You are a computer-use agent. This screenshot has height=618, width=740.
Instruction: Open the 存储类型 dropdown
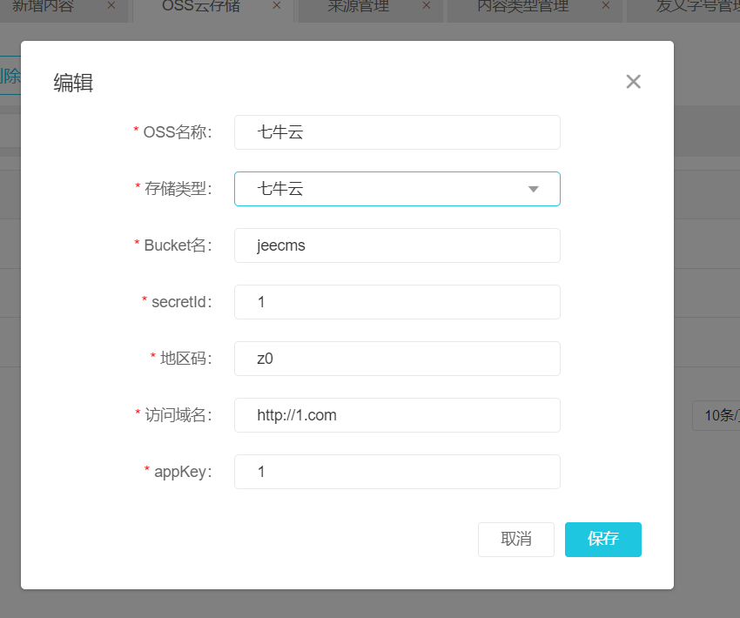click(397, 189)
